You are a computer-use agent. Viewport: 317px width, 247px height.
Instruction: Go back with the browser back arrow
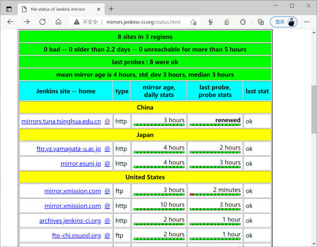coord(10,22)
